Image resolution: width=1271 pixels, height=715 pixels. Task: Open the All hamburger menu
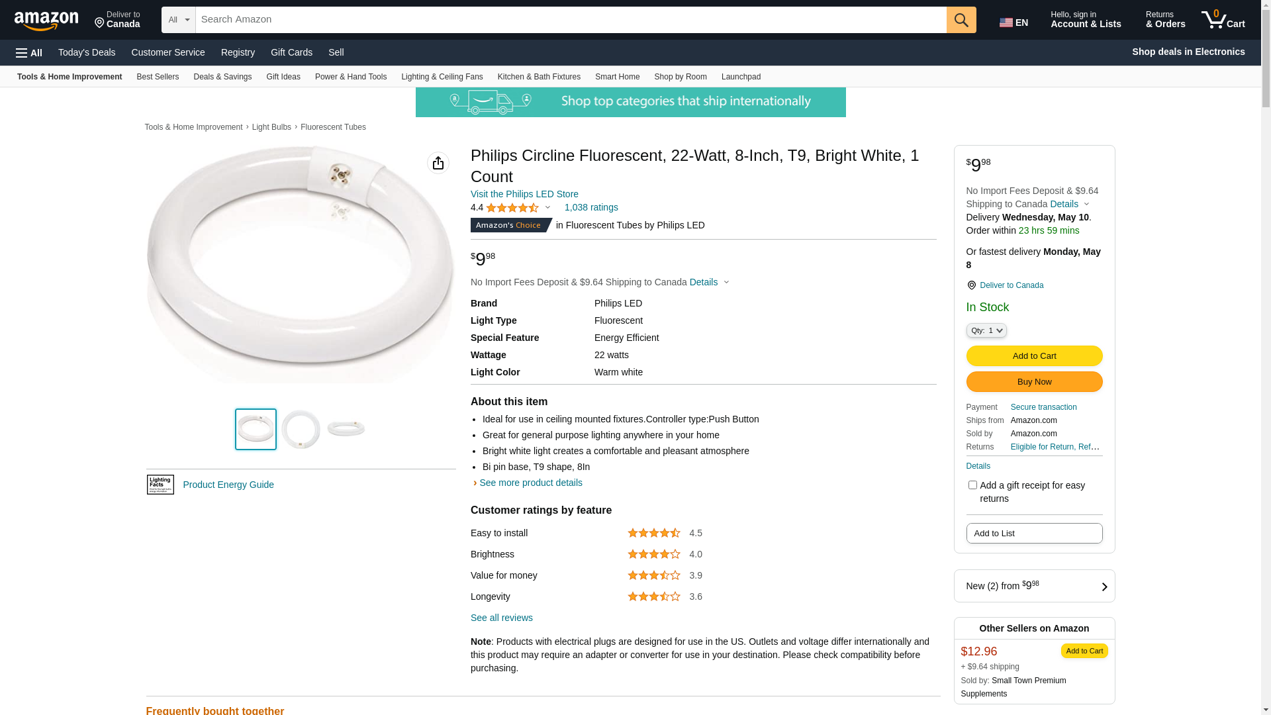[x=29, y=52]
